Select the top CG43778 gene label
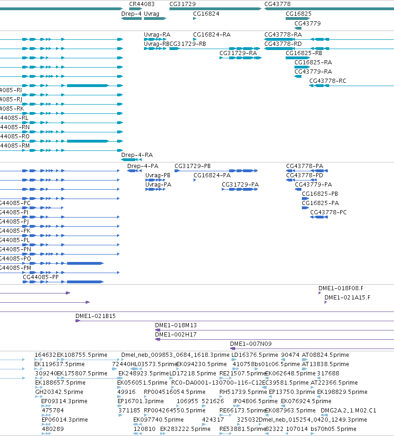The image size is (394, 436). pyautogui.click(x=277, y=4)
